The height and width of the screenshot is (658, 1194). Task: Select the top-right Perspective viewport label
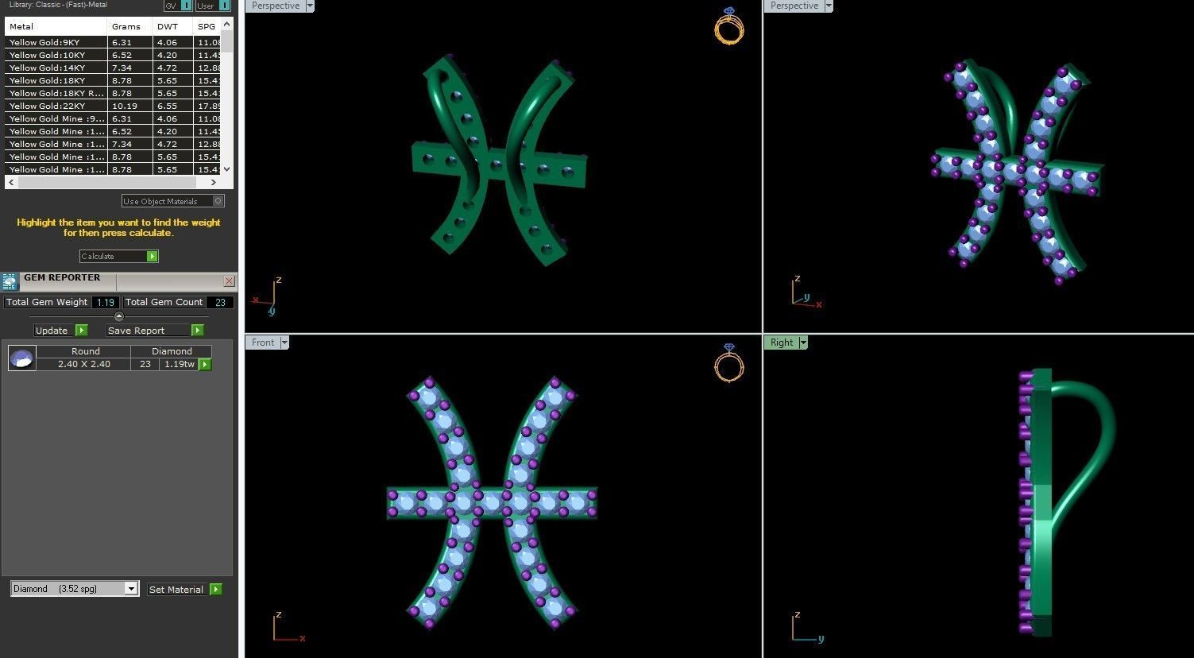(x=794, y=6)
